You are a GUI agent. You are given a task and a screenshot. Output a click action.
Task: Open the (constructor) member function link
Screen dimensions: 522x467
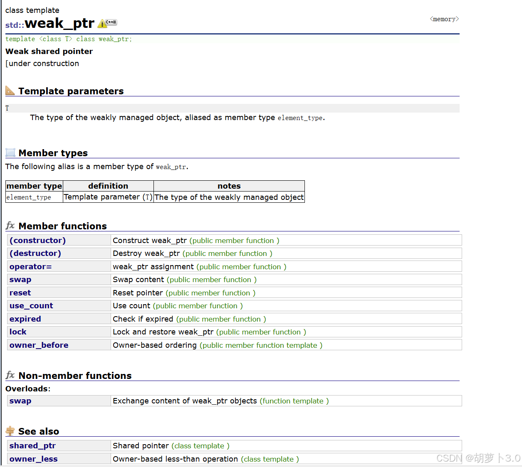(x=37, y=240)
